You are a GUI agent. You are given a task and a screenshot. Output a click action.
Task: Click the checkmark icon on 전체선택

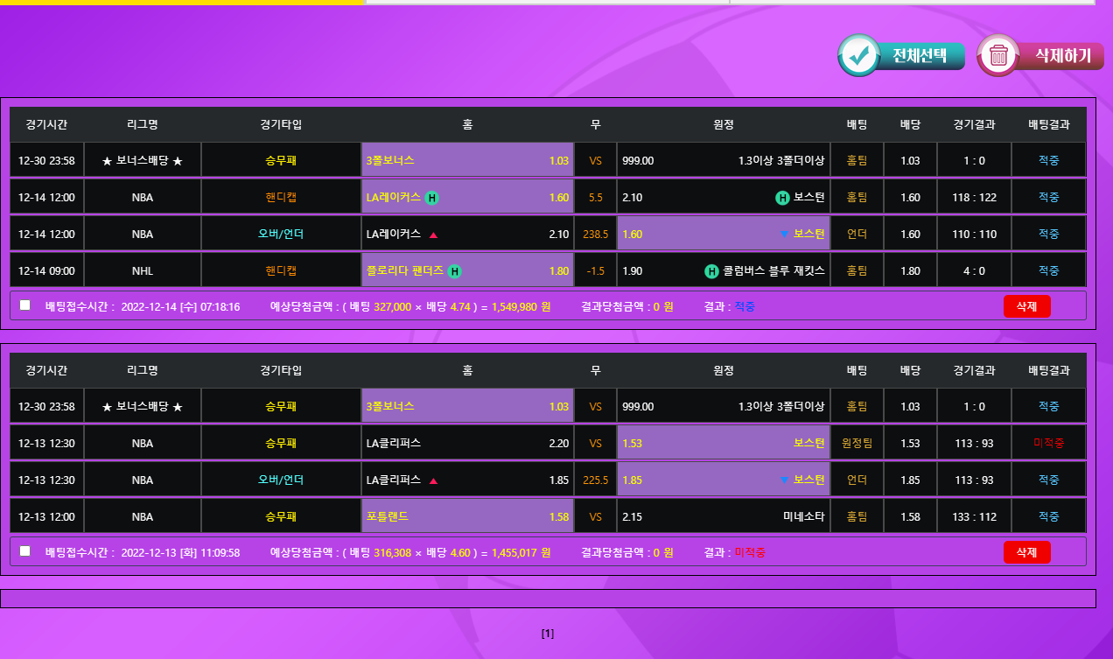[859, 56]
